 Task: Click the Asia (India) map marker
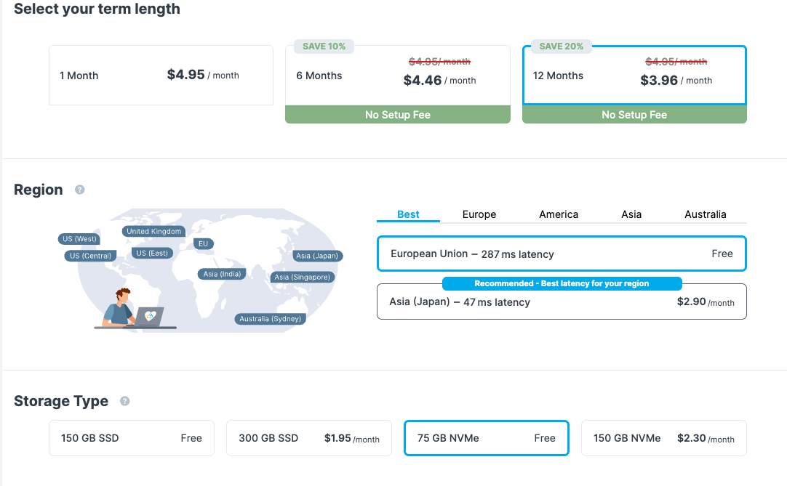point(222,274)
